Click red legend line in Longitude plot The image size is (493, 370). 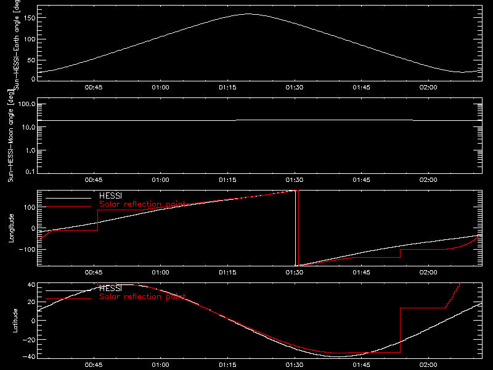pyautogui.click(x=68, y=207)
